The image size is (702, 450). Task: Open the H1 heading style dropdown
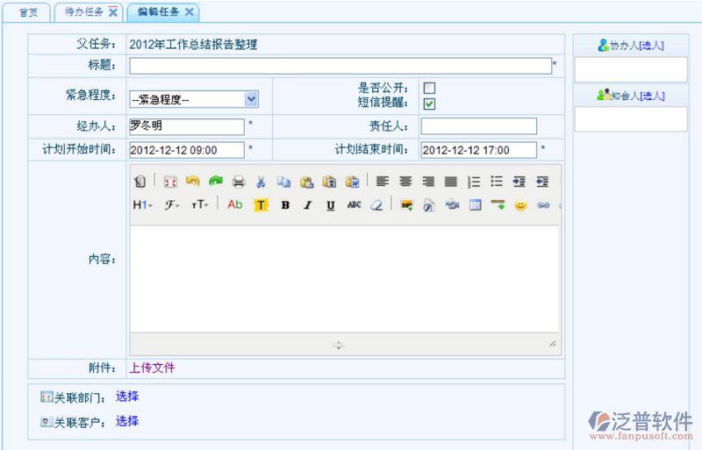[x=142, y=205]
